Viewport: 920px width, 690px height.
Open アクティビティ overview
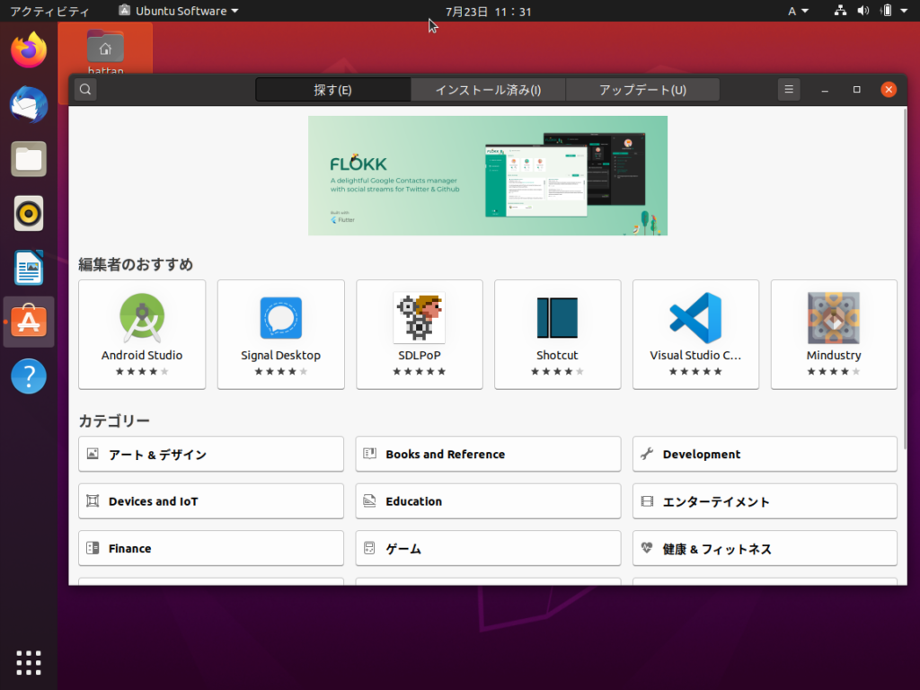coord(49,11)
